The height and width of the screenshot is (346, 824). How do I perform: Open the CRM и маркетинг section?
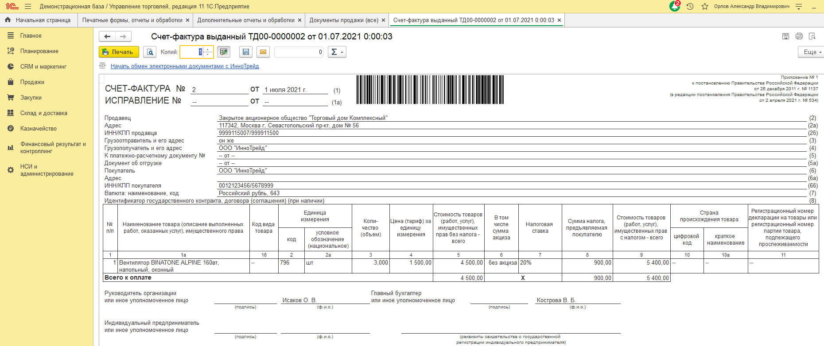(x=47, y=66)
